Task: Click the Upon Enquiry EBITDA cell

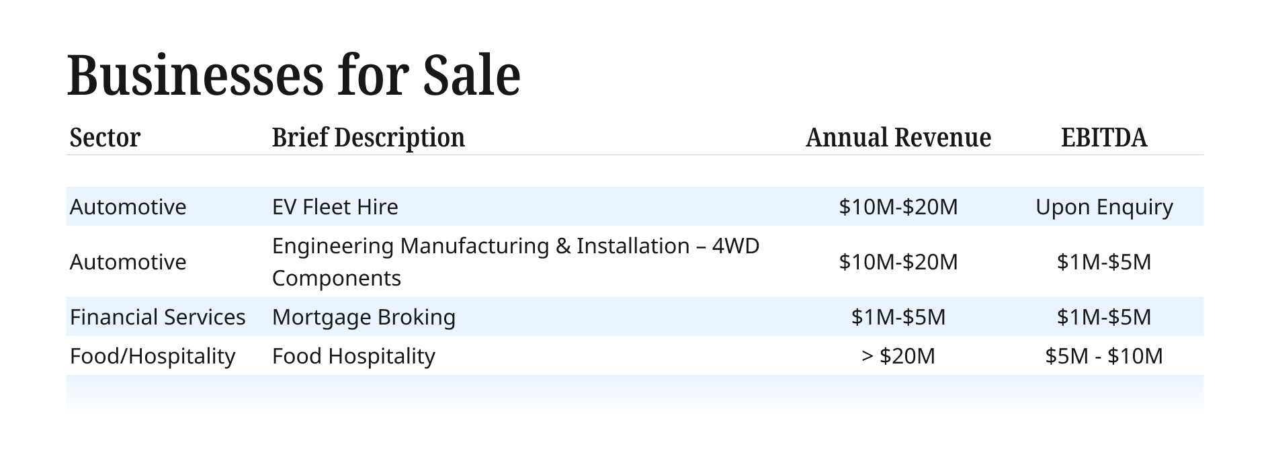Action: pos(1103,207)
